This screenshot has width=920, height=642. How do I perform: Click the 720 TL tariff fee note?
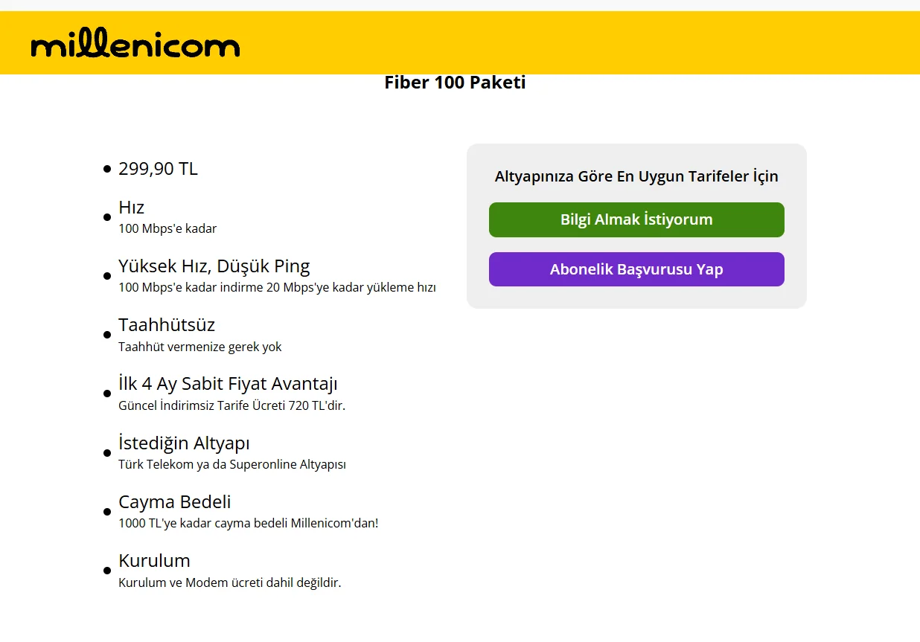pos(231,405)
